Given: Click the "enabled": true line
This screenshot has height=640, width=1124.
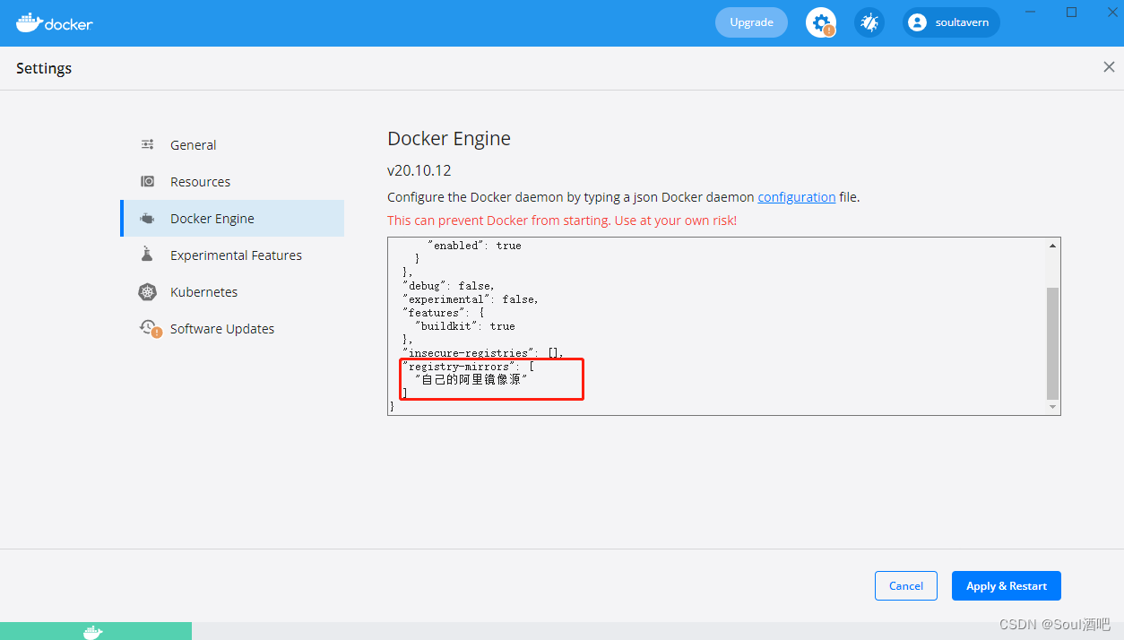Looking at the screenshot, I should pyautogui.click(x=474, y=246).
